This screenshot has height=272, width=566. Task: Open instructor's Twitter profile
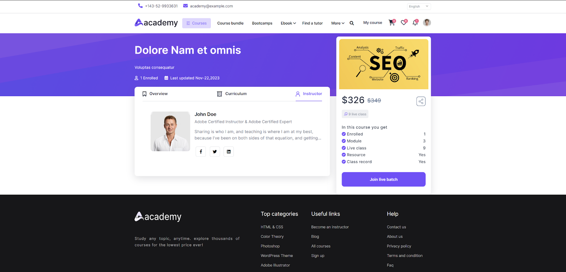215,152
